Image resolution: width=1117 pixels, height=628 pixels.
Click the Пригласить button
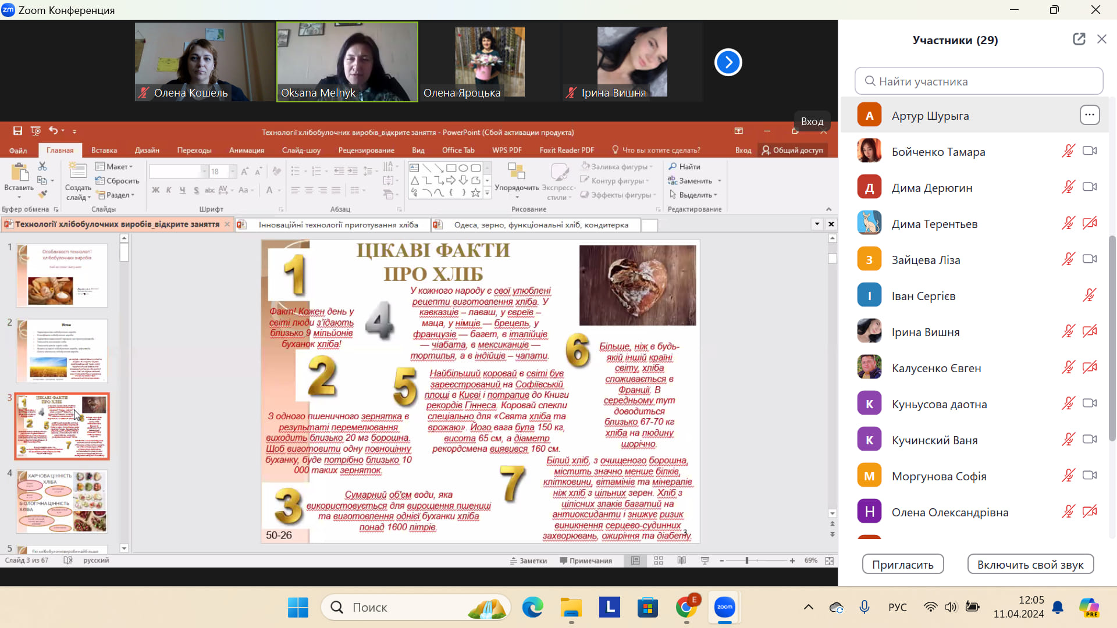tap(902, 565)
